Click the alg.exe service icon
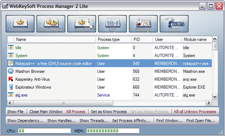Viewport: 225px width, 136px height. [x=11, y=95]
